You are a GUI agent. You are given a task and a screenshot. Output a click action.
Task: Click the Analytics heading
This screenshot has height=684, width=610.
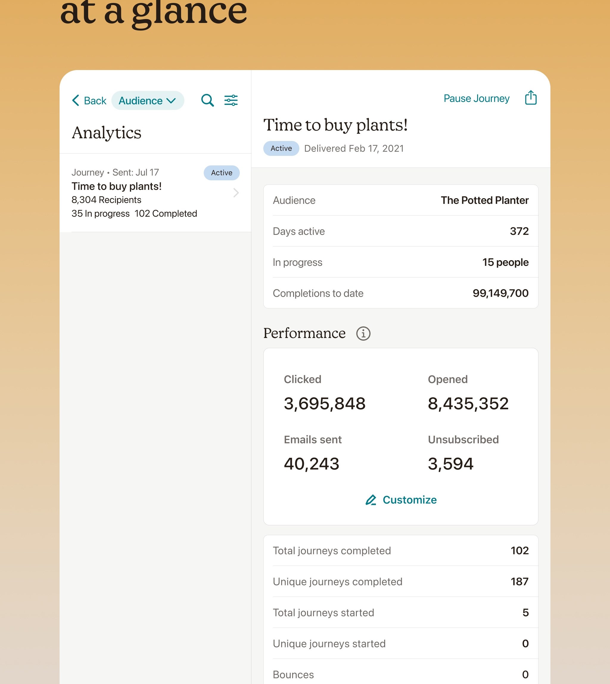point(106,133)
